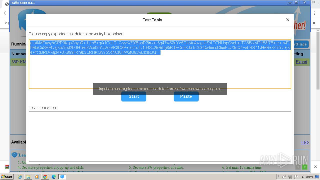Open Start menu on taskbar
Image resolution: width=320 pixels, height=180 pixels.
[7, 176]
